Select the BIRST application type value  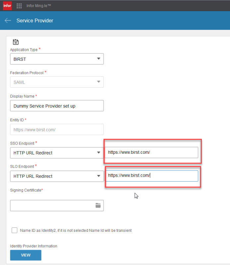[20, 59]
